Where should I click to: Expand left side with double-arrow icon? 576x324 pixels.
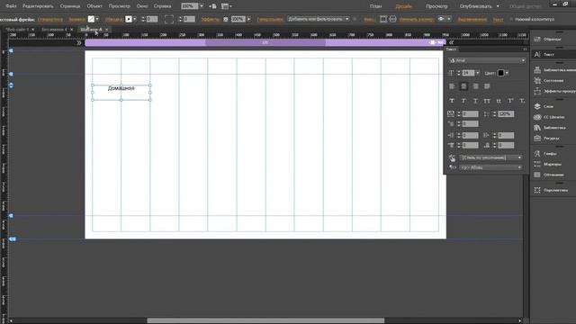coord(78,42)
